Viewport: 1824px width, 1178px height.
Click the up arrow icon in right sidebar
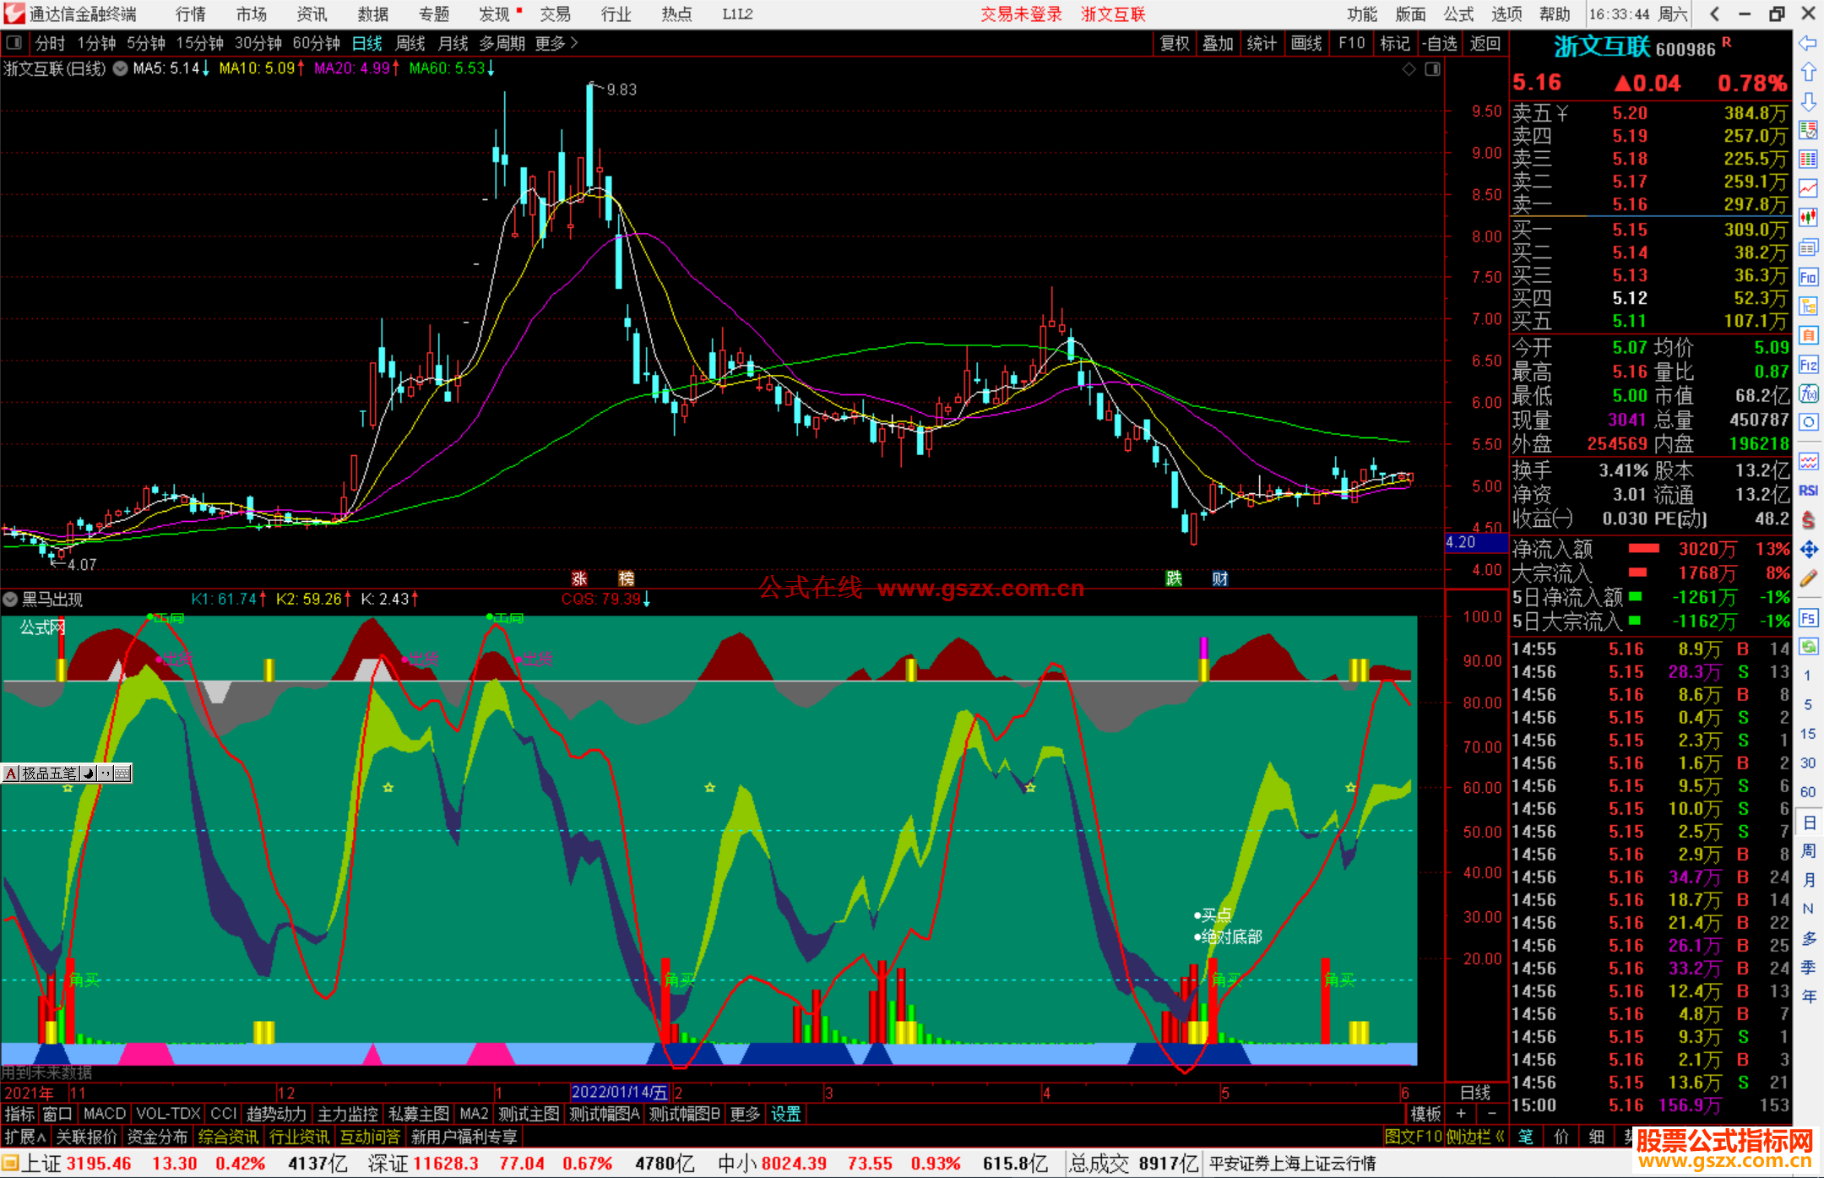[1808, 72]
